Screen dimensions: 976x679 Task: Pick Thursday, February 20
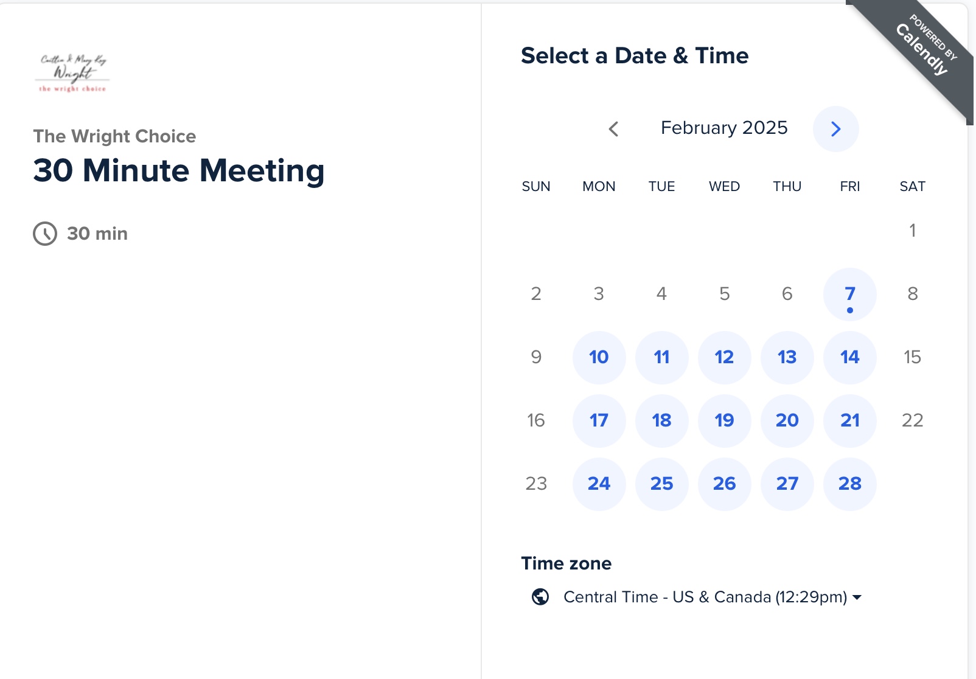(787, 420)
